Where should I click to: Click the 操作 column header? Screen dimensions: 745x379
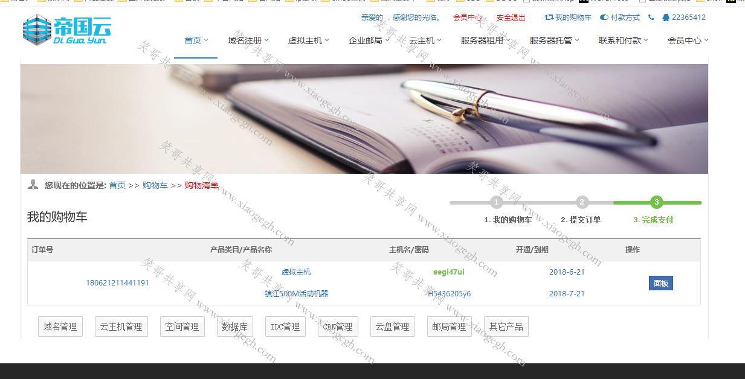(633, 250)
